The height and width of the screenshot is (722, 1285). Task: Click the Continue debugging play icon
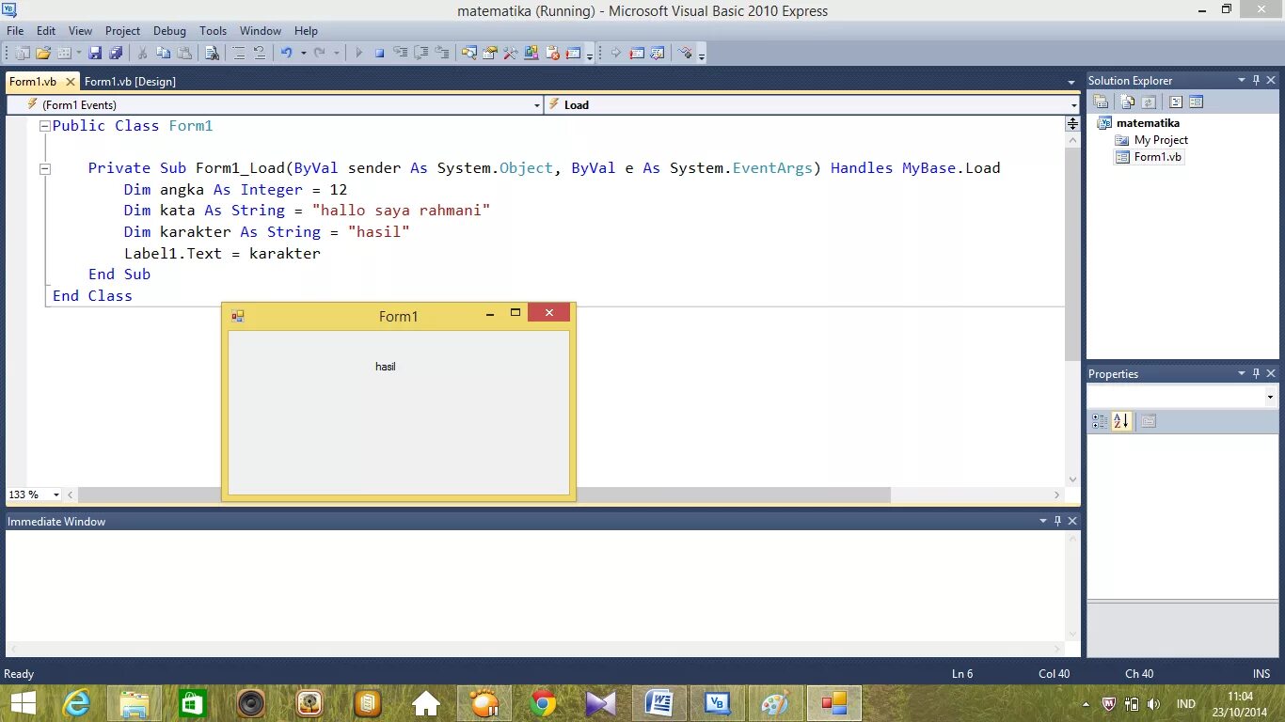pyautogui.click(x=358, y=53)
